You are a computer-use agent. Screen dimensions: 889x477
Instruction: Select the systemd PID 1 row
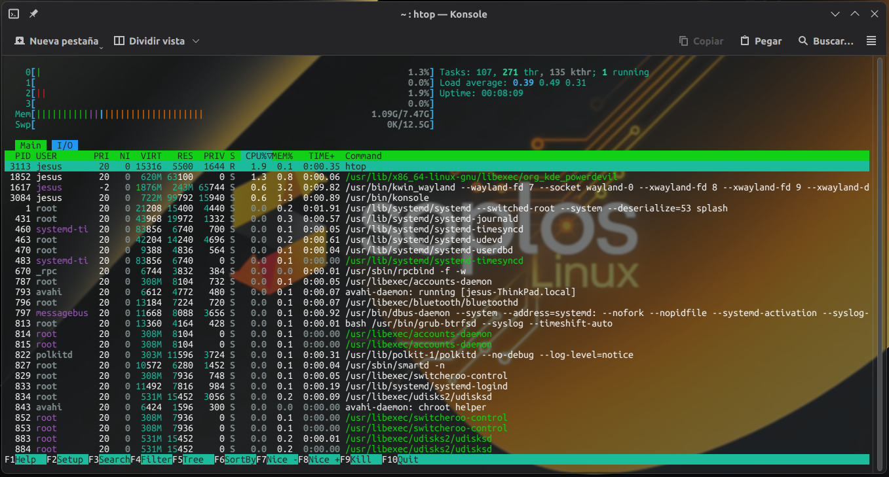(x=437, y=208)
